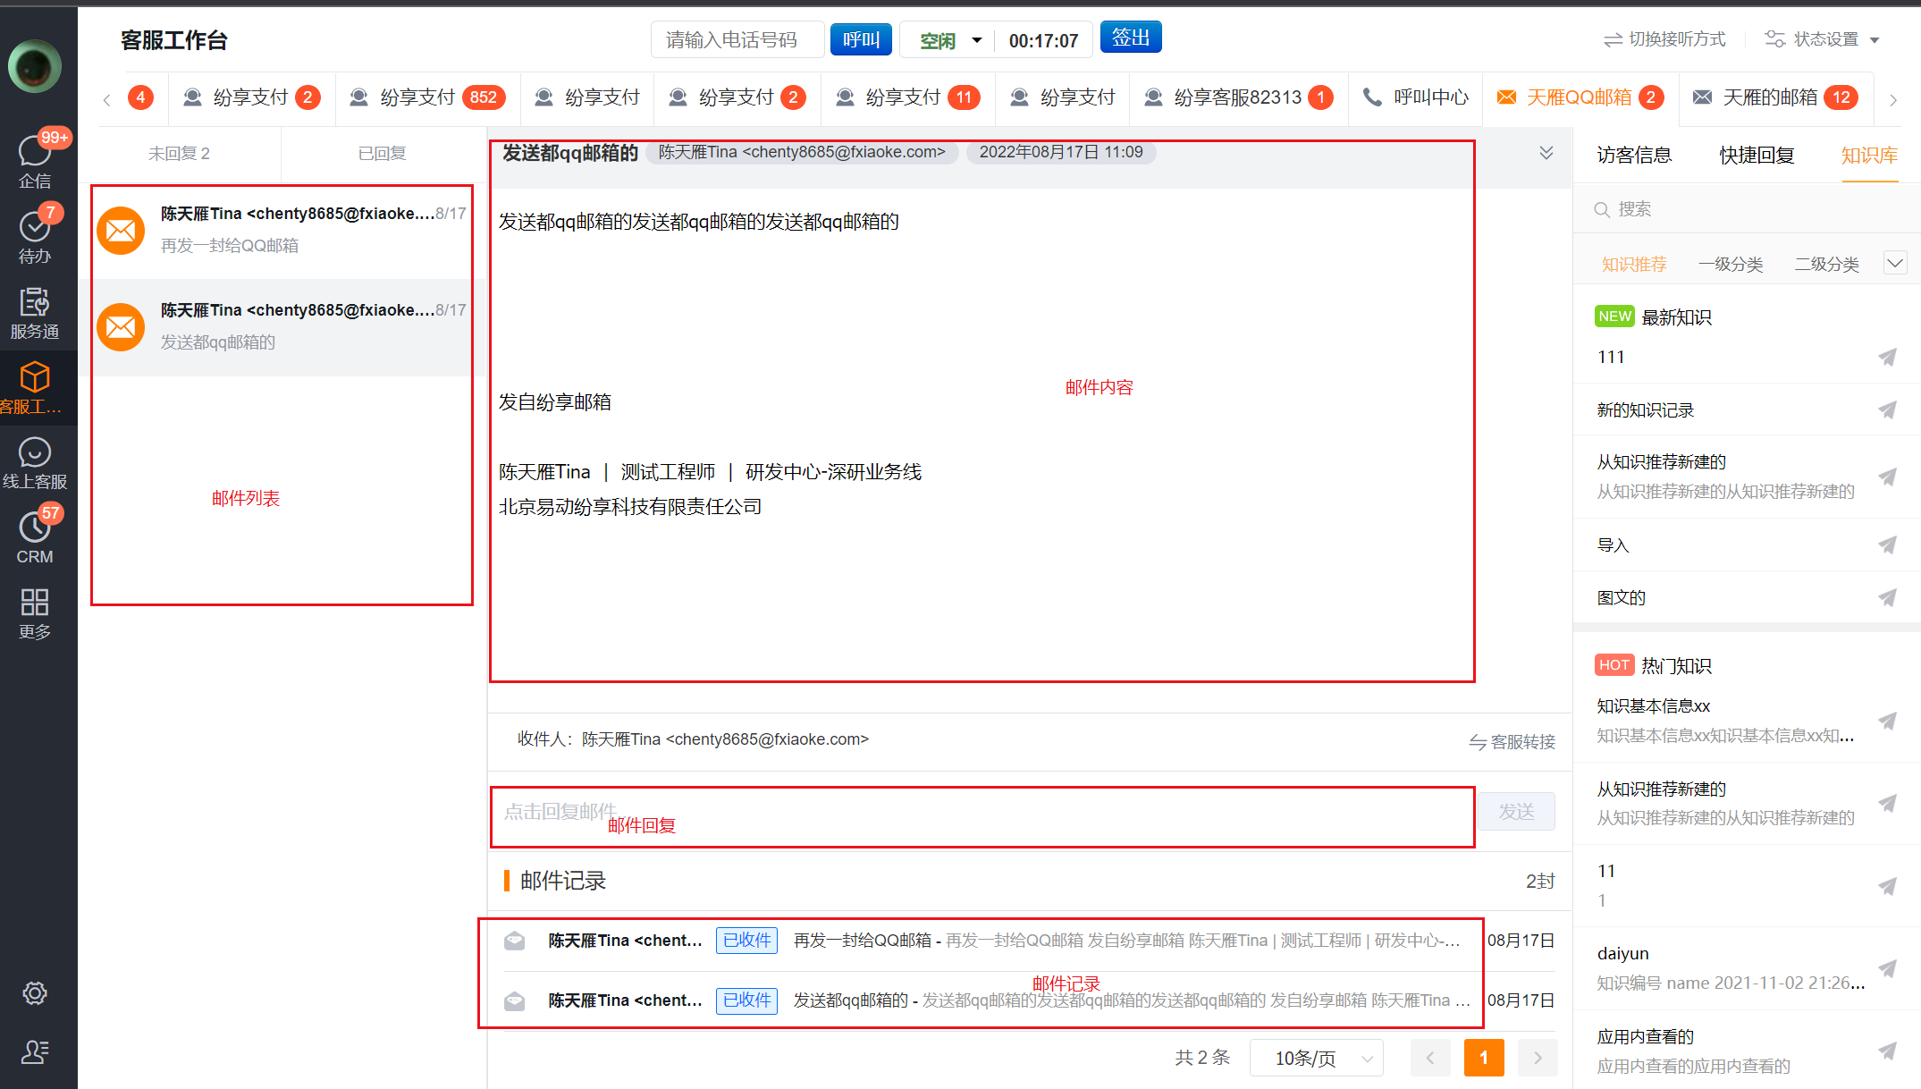Expand the knowledge category dropdown arrow
1921x1089 pixels.
point(1894,263)
